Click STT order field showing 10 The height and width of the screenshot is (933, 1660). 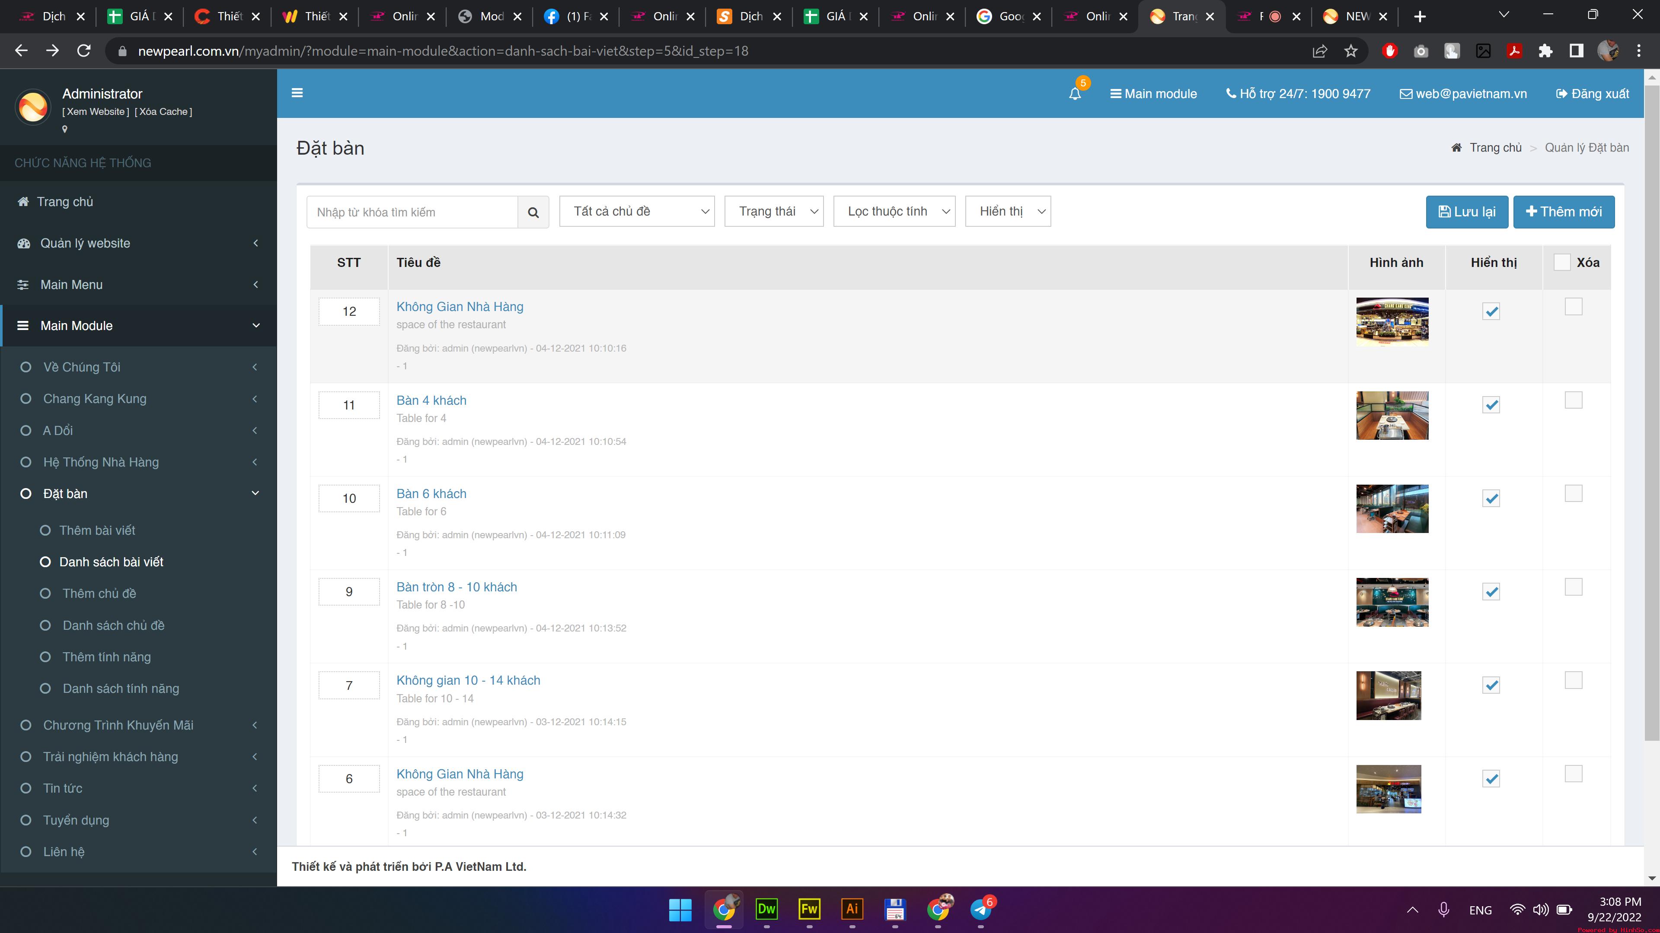click(x=348, y=498)
